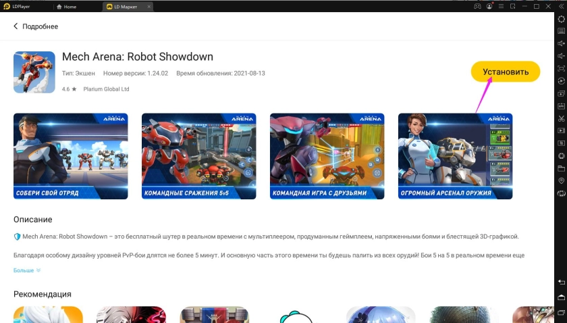The height and width of the screenshot is (323, 567).
Task: Decrease volume with sidebar speaker minus icon
Action: point(561,56)
